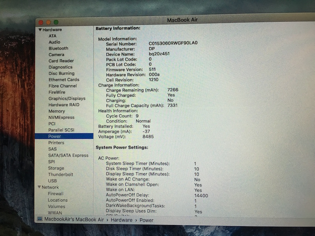Click the Cell Revision value 1210
This screenshot has width=315, height=236.
click(x=154, y=80)
